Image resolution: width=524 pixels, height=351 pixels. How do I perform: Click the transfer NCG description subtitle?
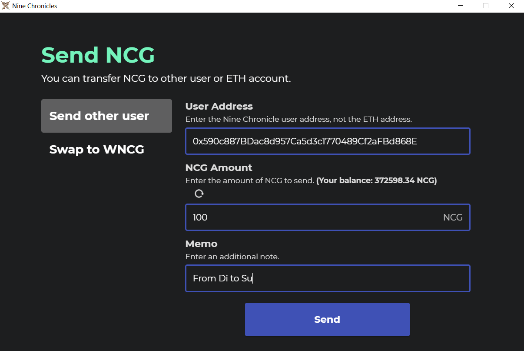click(166, 79)
